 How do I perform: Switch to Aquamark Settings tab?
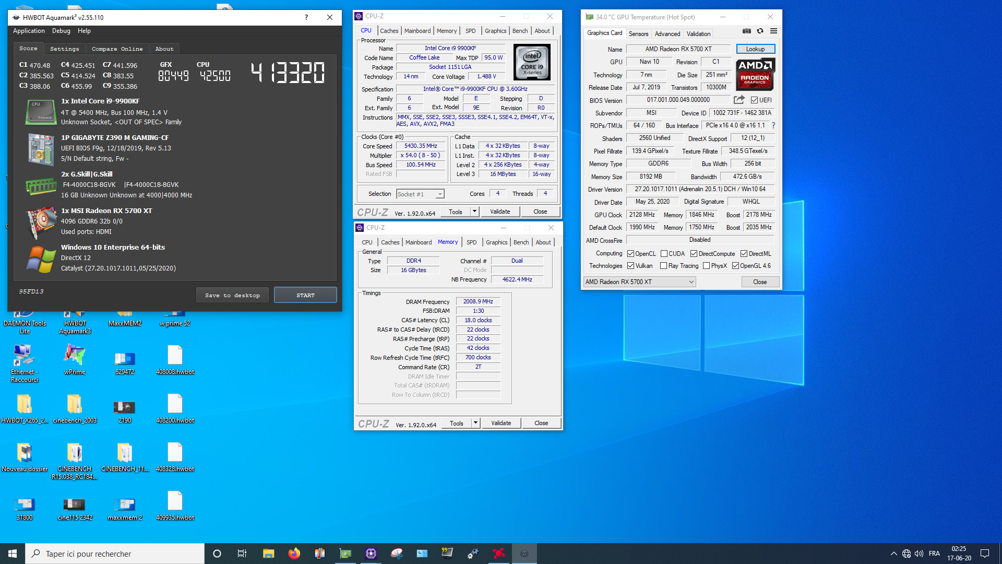pos(64,49)
